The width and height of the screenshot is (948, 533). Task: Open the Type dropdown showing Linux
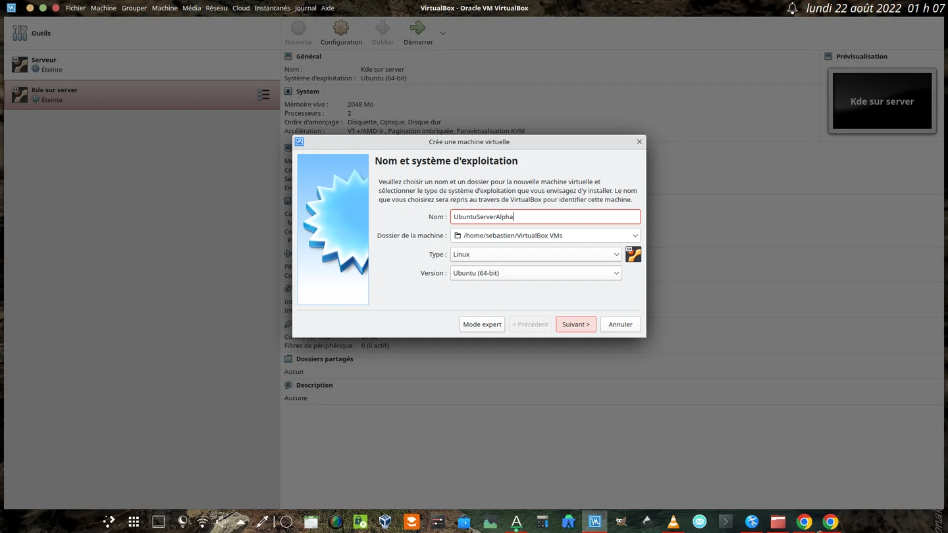[536, 254]
